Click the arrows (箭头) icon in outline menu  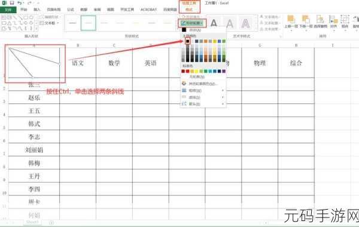click(184, 104)
